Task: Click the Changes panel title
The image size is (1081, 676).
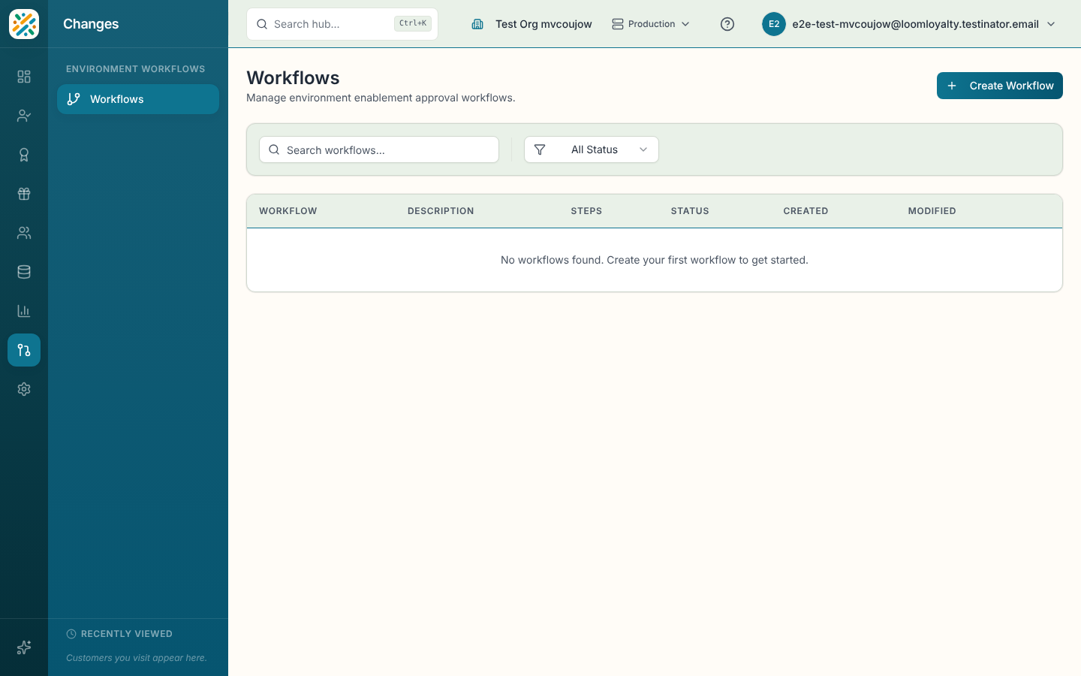Action: [x=91, y=24]
